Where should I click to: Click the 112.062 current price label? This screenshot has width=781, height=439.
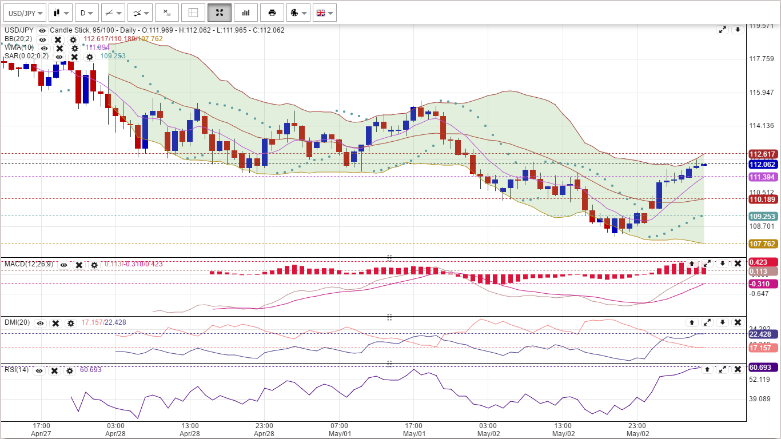pyautogui.click(x=762, y=165)
